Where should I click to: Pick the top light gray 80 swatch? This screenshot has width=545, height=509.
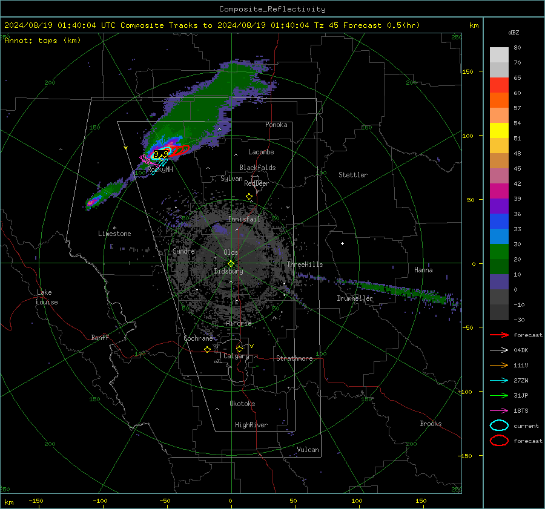tap(499, 55)
